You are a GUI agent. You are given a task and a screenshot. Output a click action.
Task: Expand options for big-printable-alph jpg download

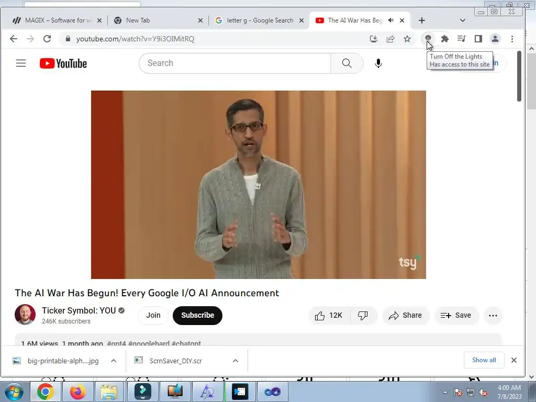click(114, 361)
